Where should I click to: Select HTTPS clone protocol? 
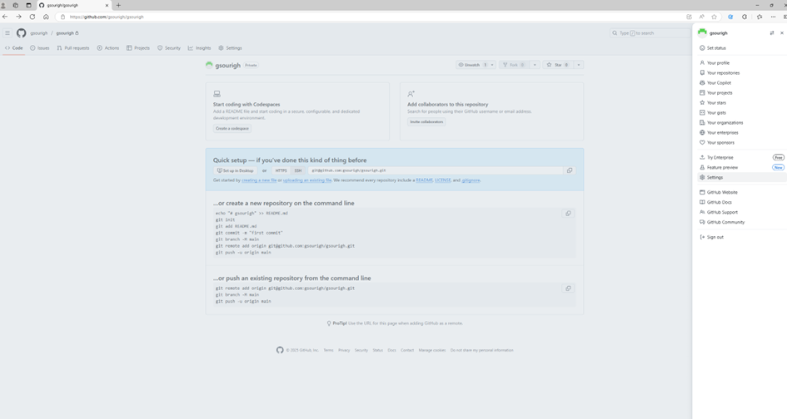coord(281,170)
